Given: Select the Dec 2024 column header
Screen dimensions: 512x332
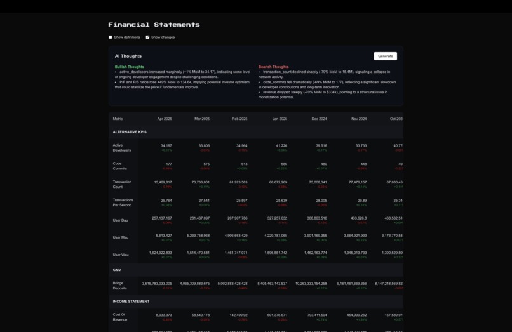Looking at the screenshot, I should click(x=319, y=119).
